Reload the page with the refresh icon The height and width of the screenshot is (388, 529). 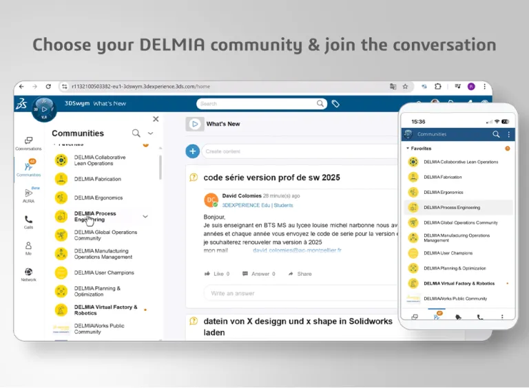pyautogui.click(x=48, y=87)
